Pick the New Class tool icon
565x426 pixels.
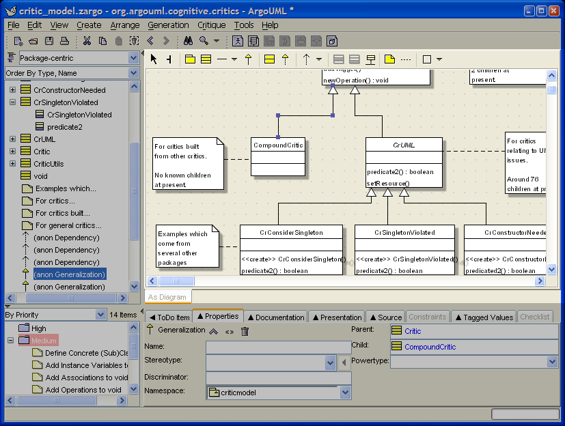pyautogui.click(x=206, y=59)
